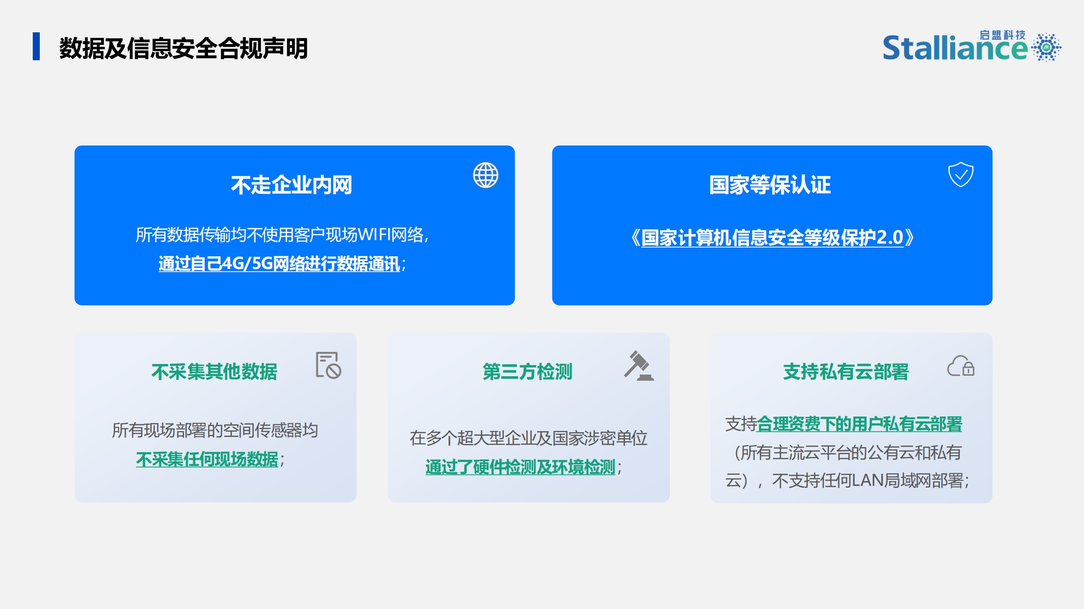The image size is (1084, 609).
Task: Click the green heading 不采集其他数据
Action: [x=214, y=372]
